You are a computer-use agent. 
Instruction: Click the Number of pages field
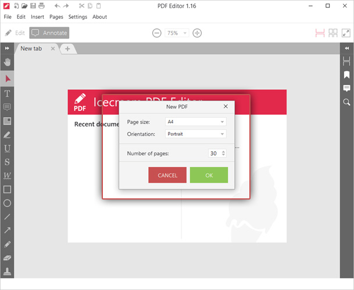coord(217,154)
